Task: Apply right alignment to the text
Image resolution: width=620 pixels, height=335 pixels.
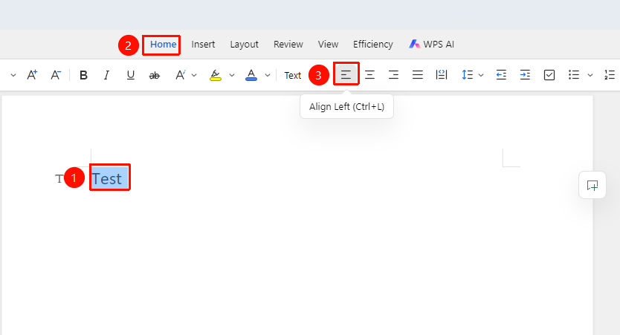Action: (x=393, y=75)
